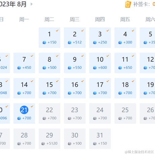Select August 24 unsigned day
Viewport: 155px width, 155px height.
pos(100,114)
